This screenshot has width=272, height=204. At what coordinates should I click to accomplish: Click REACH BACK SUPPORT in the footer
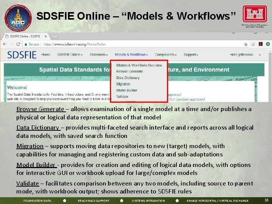pos(94,201)
